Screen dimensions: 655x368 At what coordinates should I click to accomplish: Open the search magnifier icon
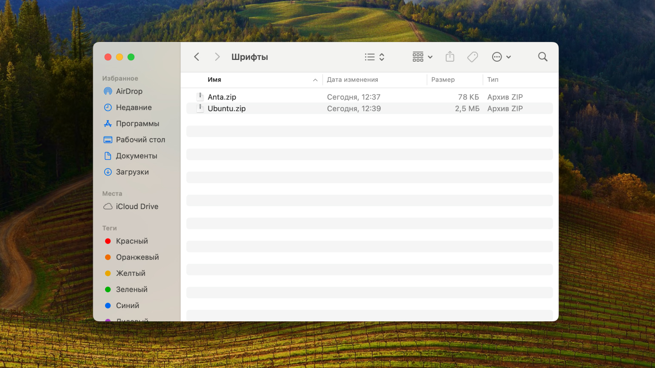tap(542, 57)
